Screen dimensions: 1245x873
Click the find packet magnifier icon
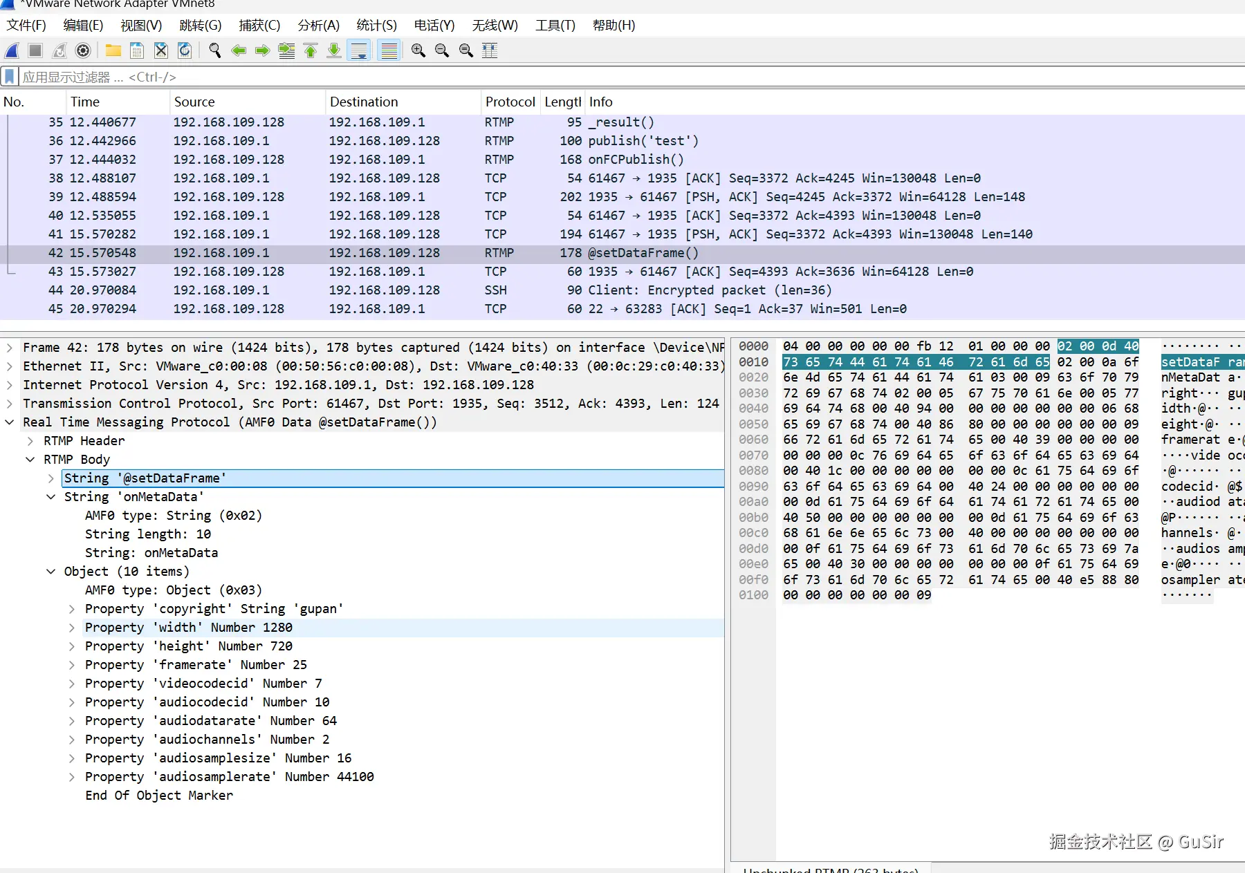(x=215, y=50)
